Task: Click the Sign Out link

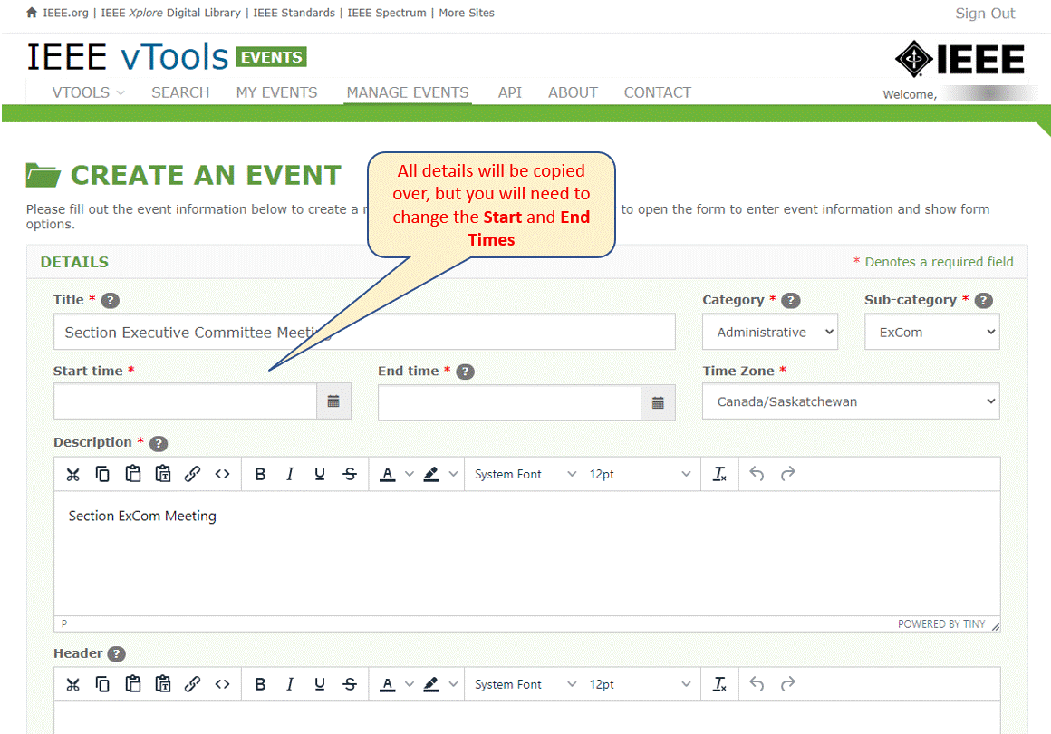Action: tap(985, 14)
